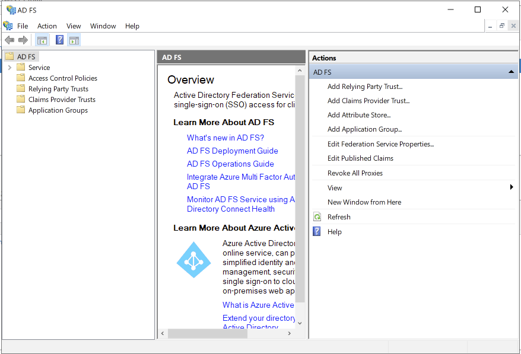Open the Window menu
521x354 pixels.
pyautogui.click(x=103, y=26)
